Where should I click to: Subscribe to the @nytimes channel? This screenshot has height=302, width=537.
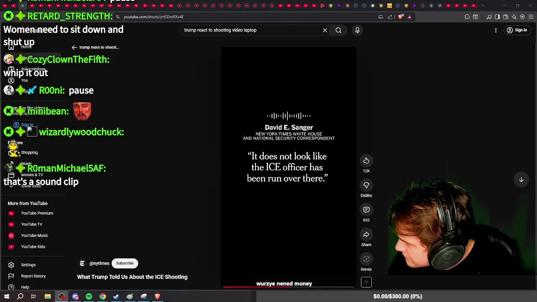coord(125,263)
